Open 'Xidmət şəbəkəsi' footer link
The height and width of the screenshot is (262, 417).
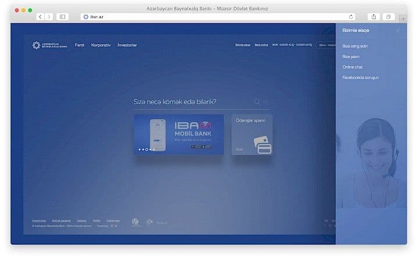click(x=62, y=221)
